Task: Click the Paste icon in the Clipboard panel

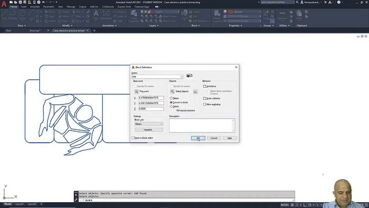Action: coord(299,14)
